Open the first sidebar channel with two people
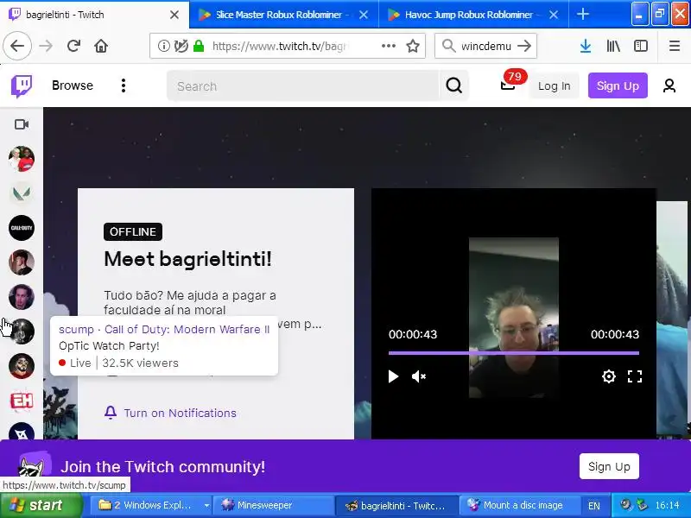This screenshot has height=518, width=691. (x=21, y=159)
